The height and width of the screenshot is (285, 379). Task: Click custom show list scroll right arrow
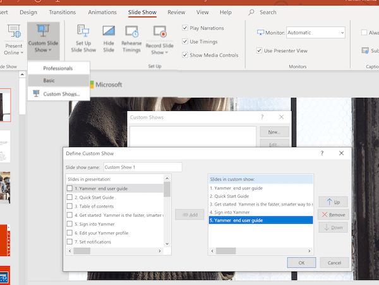[309, 251]
